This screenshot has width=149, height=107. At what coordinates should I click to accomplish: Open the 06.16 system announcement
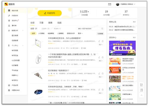click(122, 26)
